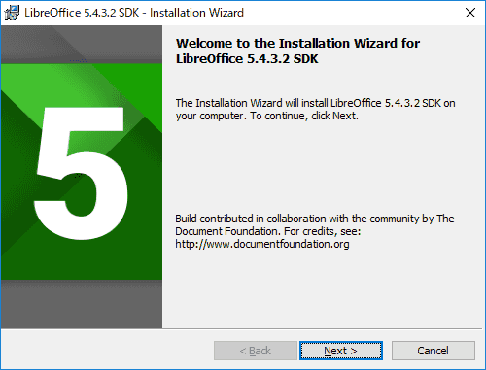Click the installer icon in the title bar

click(x=12, y=13)
